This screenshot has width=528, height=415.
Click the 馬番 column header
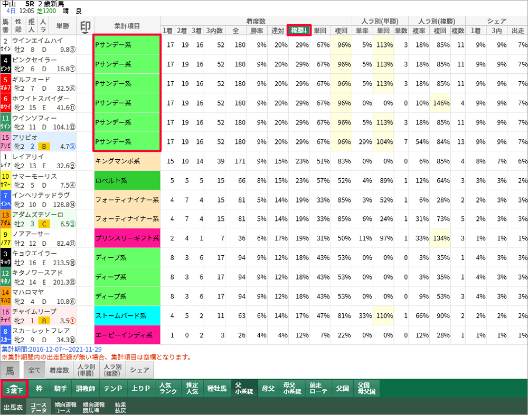pos(6,26)
